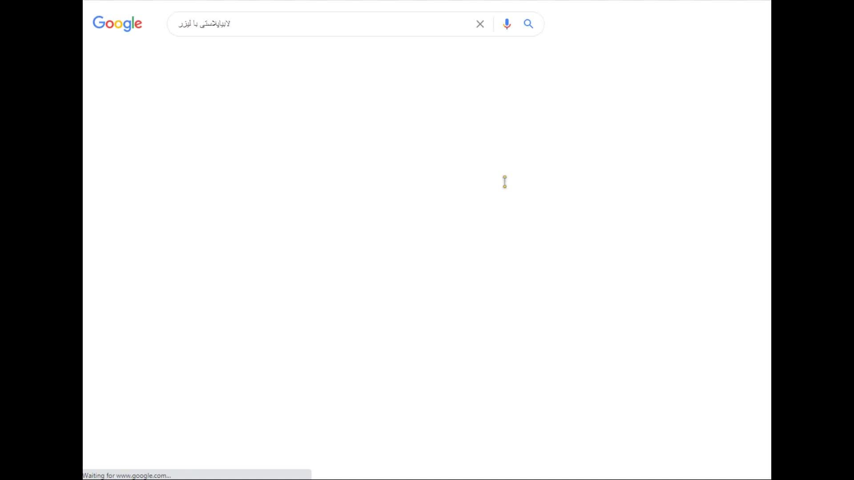The height and width of the screenshot is (480, 854).
Task: Click the red letter o in Google logo
Action: (x=109, y=24)
